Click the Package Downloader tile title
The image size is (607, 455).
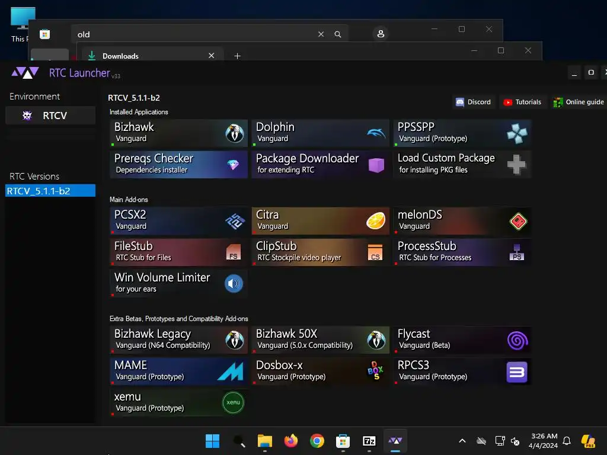coord(308,158)
